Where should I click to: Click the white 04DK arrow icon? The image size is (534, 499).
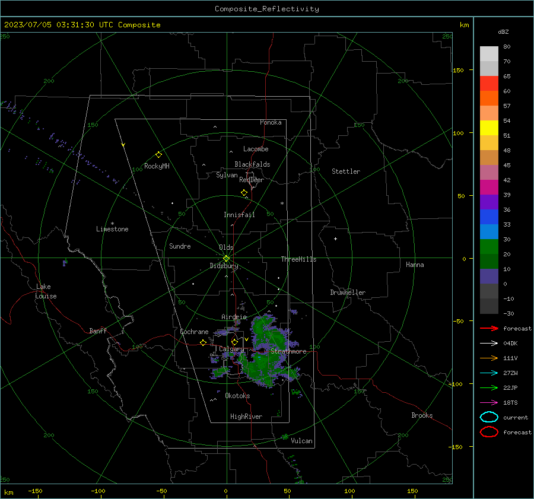tap(489, 343)
